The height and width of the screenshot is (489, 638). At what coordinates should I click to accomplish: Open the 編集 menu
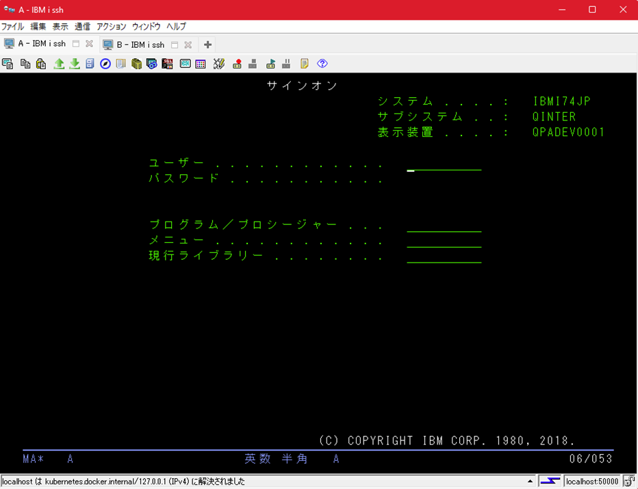(x=38, y=27)
